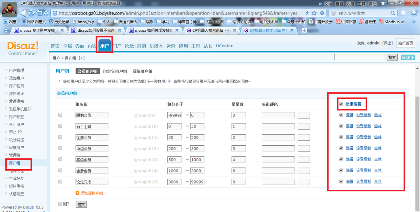Image resolution: width=420 pixels, height=212 pixels.
Task: Click the three-dots more tools icon
Action: pyautogui.click(x=403, y=13)
